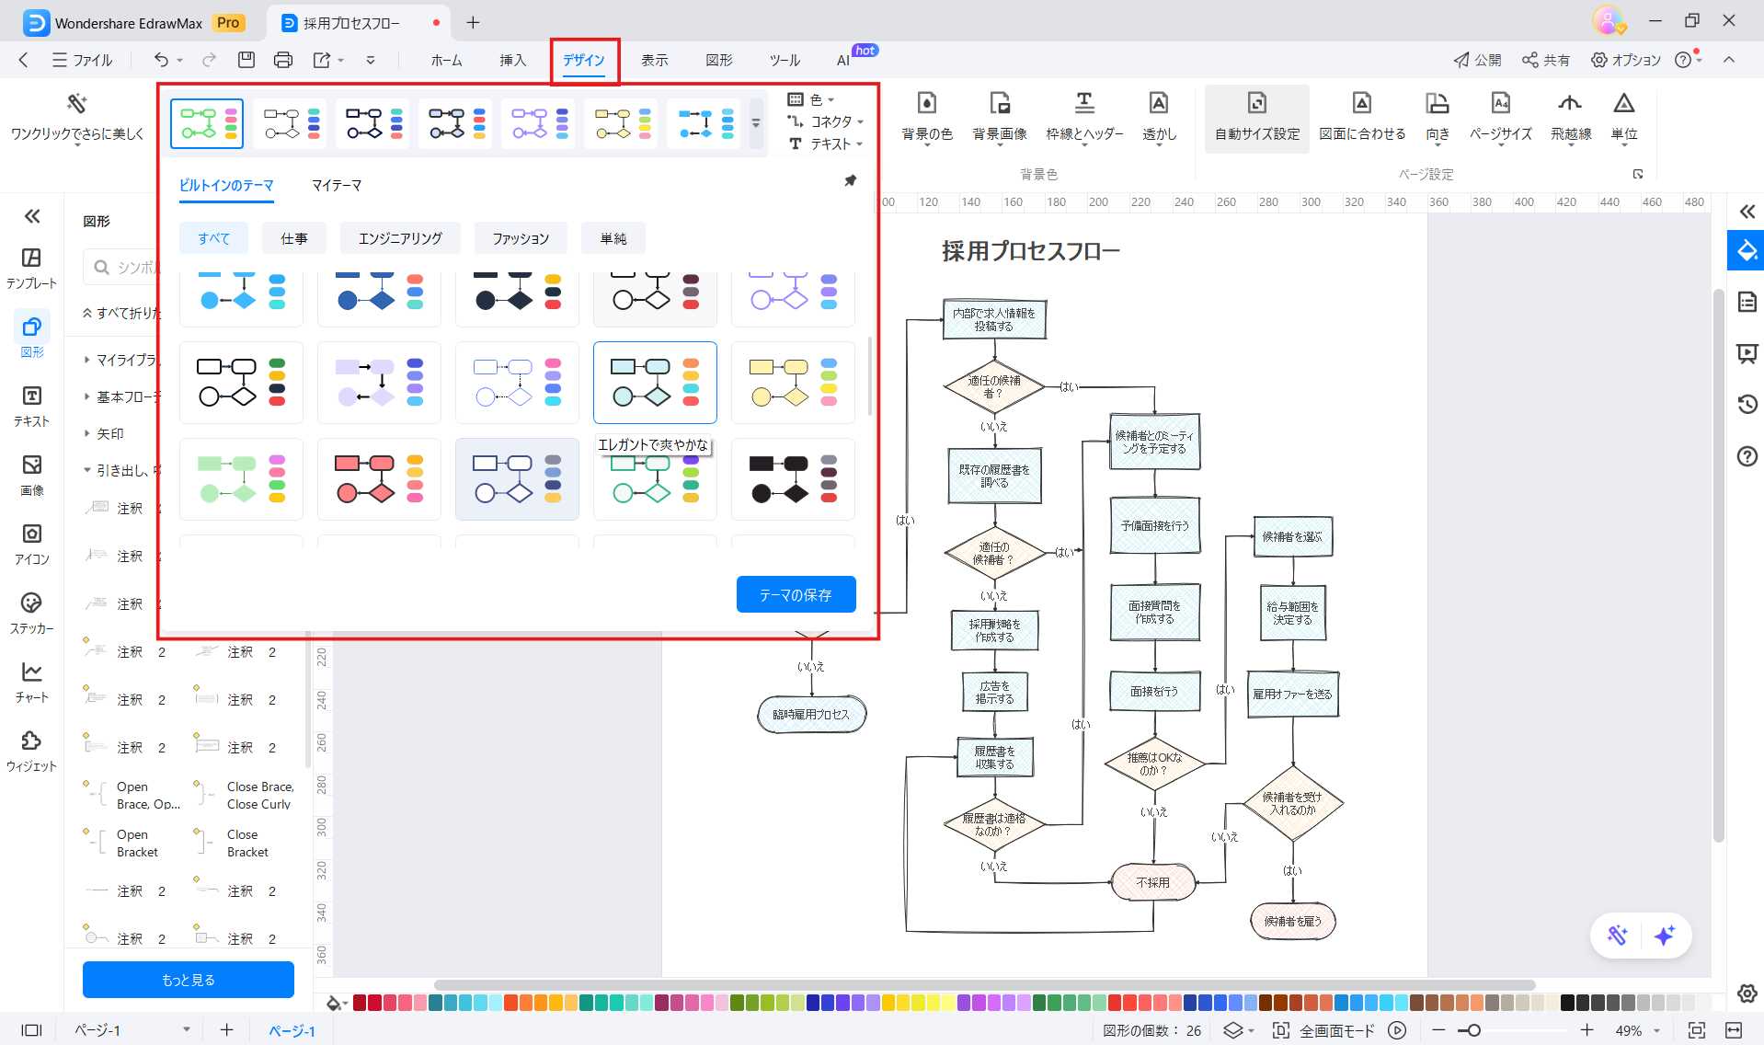The image size is (1764, 1045).
Task: Open the 49% zoom level dropdown
Action: pyautogui.click(x=1637, y=1030)
